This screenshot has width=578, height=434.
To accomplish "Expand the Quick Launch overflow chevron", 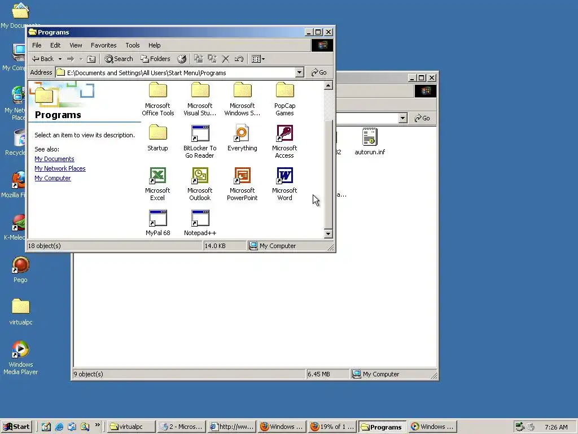I will pos(97,425).
